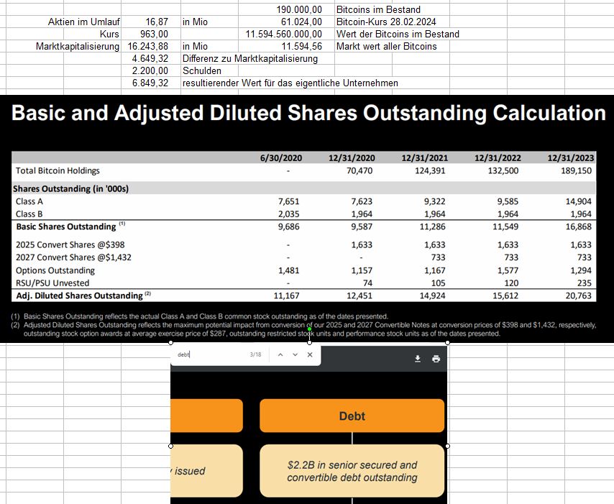Click the download icon in the PDF toolbar

point(417,359)
